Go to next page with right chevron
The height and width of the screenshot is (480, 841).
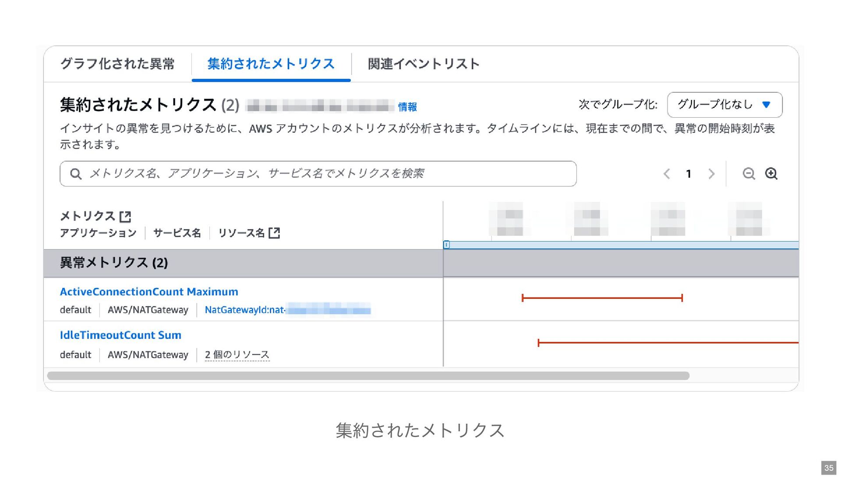(x=711, y=174)
